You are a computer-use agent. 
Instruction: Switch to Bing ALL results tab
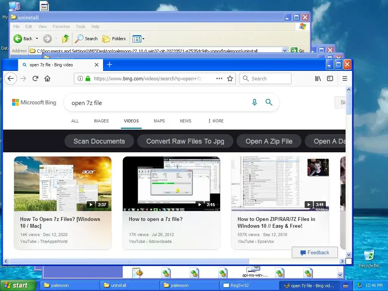75,121
